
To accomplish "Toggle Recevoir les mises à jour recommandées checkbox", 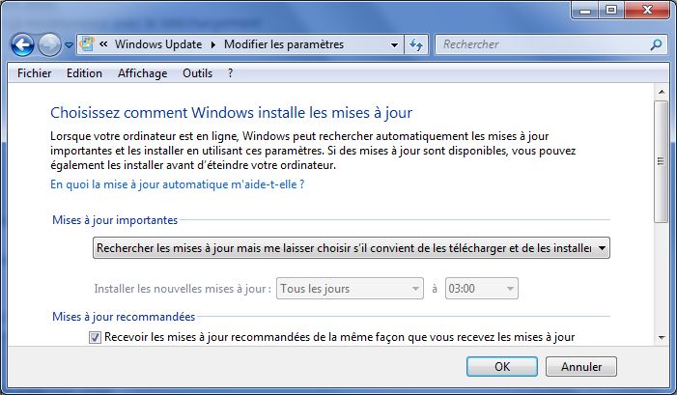I will (x=95, y=337).
